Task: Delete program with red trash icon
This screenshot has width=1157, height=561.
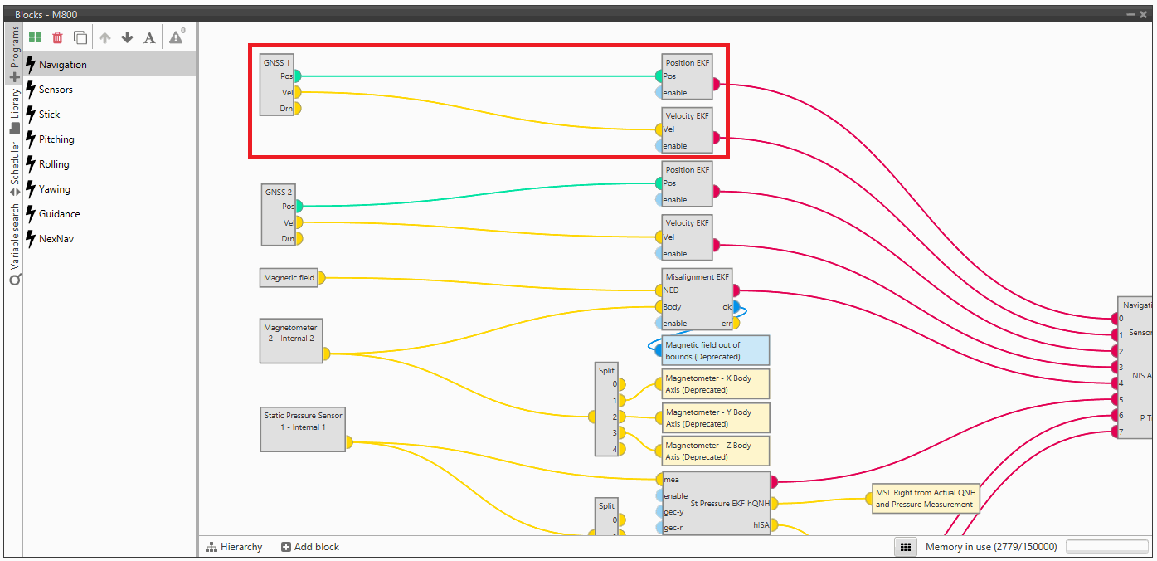Action: 57,37
